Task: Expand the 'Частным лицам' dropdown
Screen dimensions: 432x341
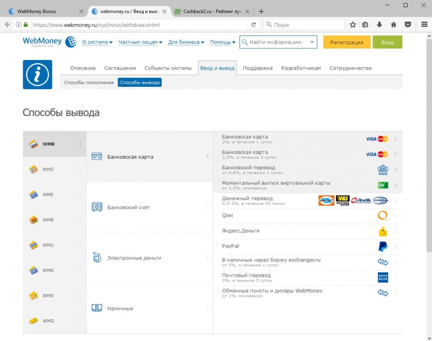Action: [140, 42]
